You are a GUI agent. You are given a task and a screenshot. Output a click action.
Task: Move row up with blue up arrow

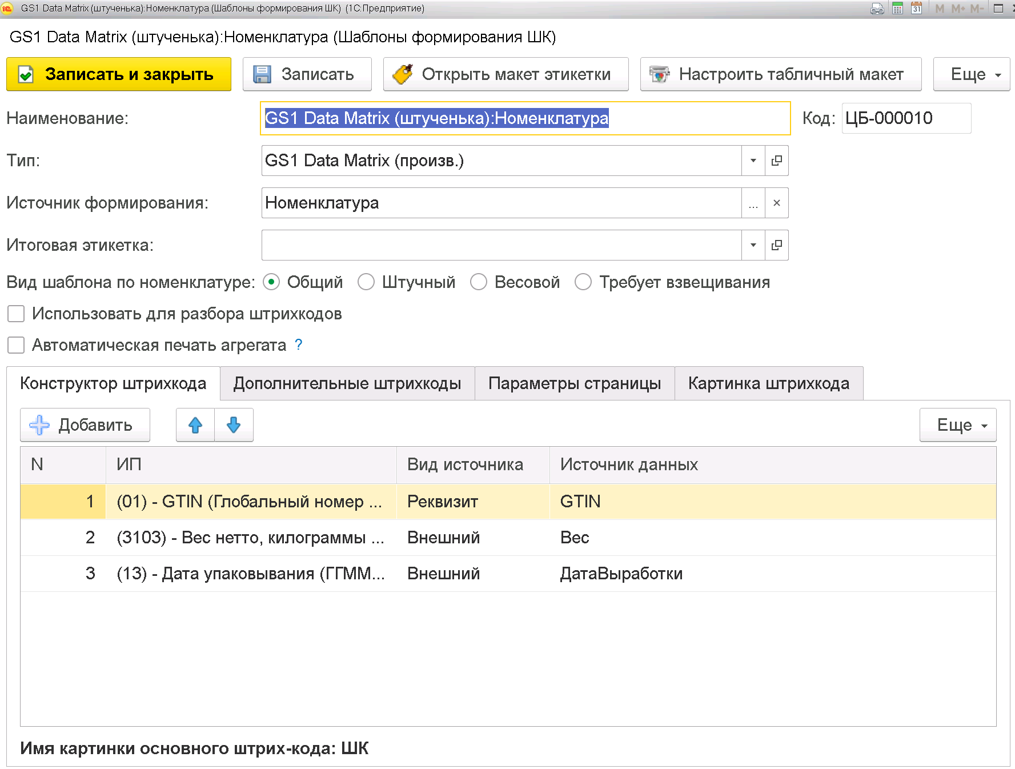click(x=195, y=425)
